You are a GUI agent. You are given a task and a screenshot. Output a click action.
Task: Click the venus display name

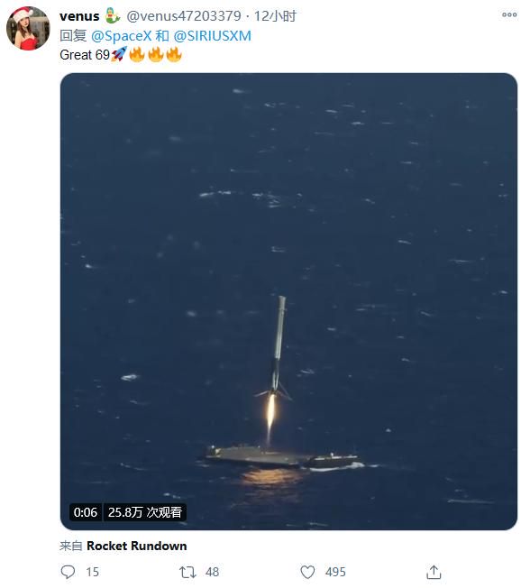[x=79, y=16]
